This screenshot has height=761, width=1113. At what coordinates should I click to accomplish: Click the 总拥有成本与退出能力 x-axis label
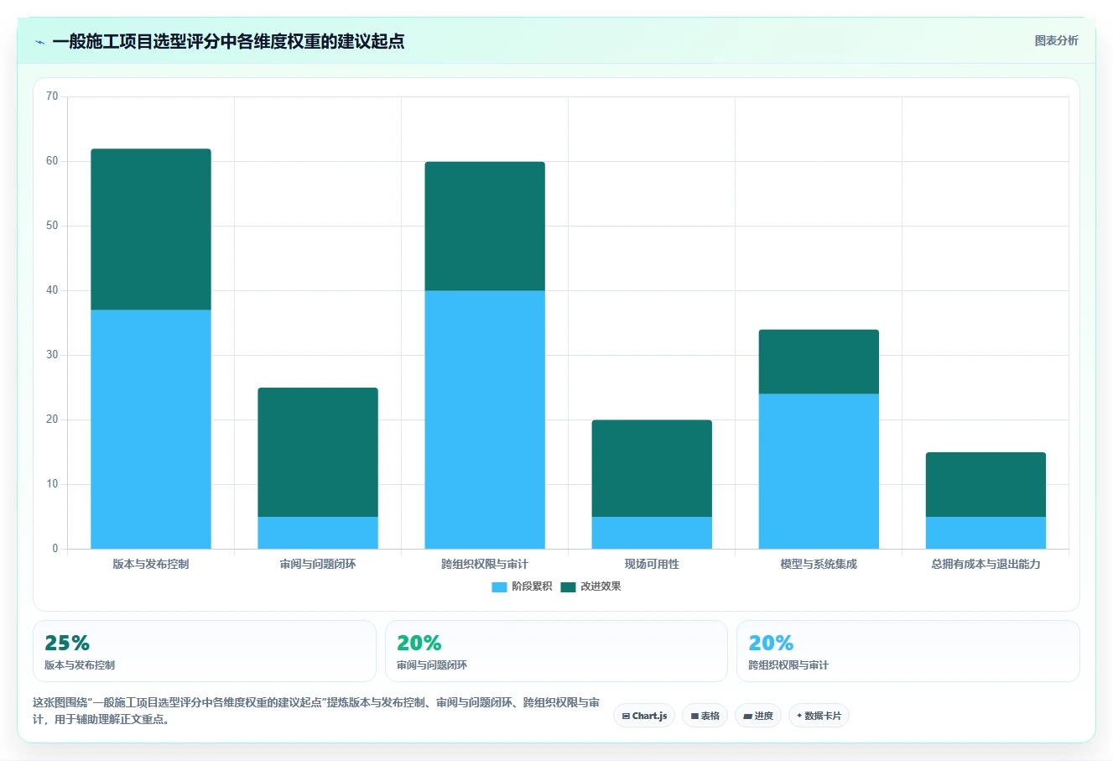point(986,564)
